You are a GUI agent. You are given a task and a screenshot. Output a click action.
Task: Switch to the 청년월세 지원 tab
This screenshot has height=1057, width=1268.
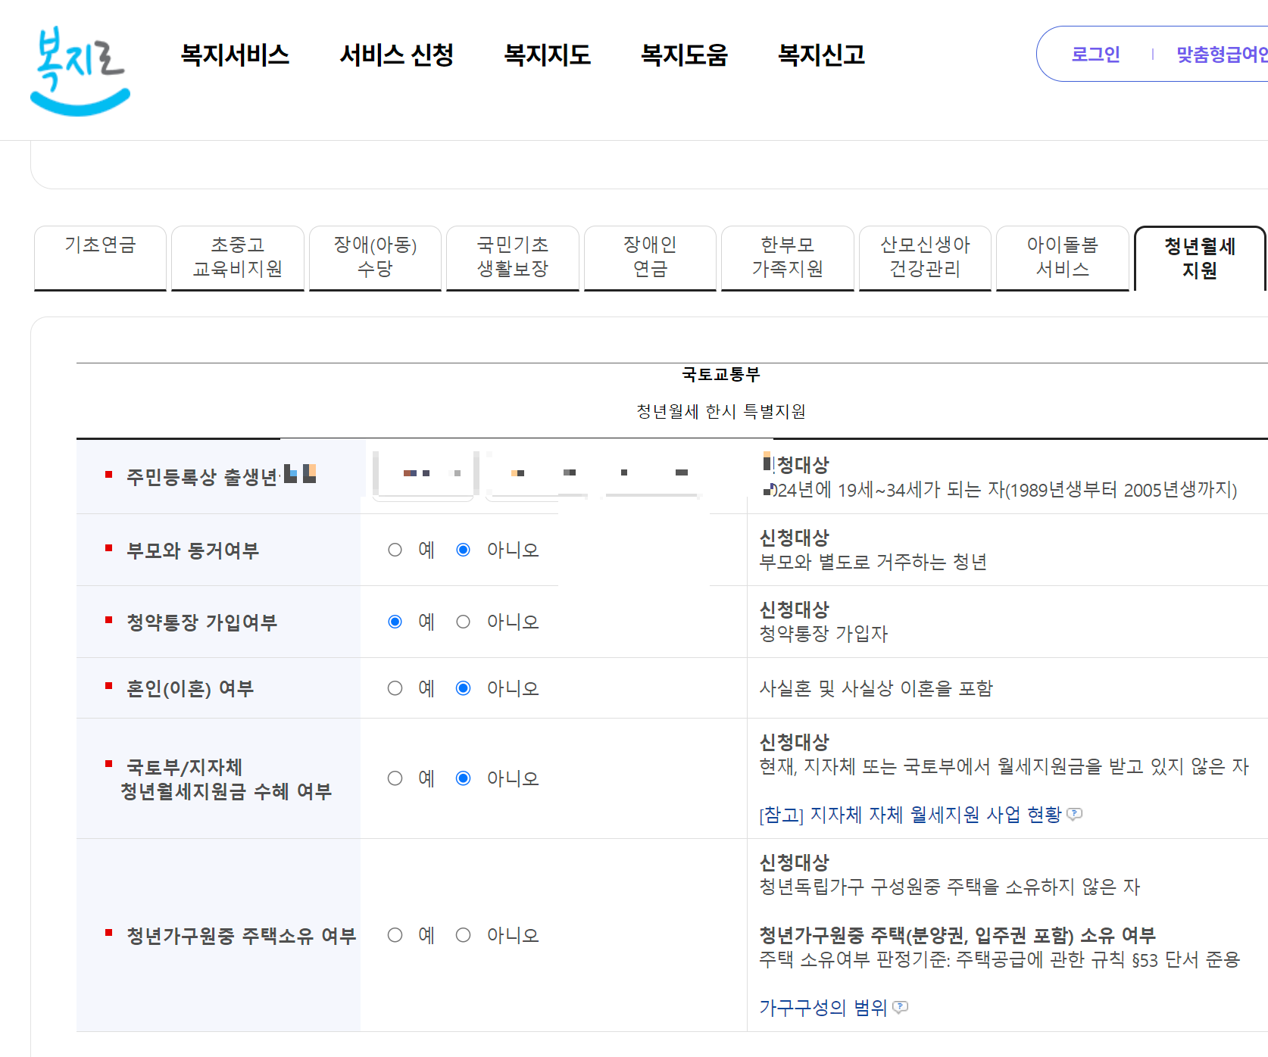tap(1200, 257)
